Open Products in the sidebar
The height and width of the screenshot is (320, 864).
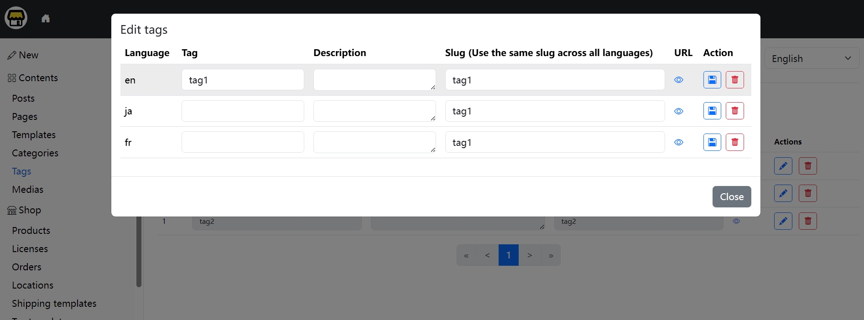click(x=31, y=231)
